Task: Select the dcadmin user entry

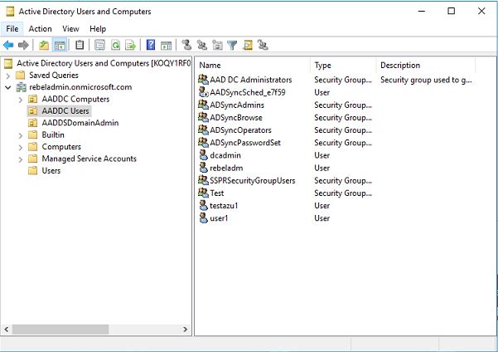Action: [224, 155]
